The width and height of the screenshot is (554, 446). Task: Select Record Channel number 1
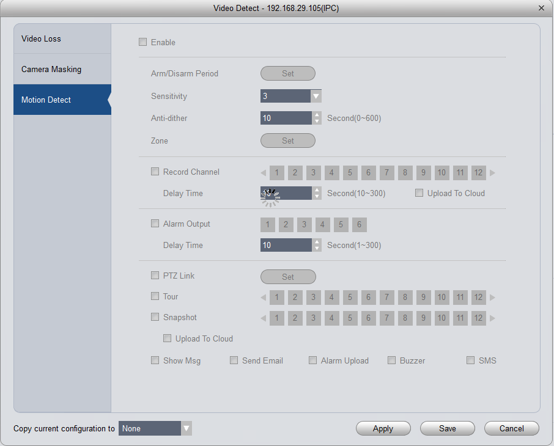point(276,173)
